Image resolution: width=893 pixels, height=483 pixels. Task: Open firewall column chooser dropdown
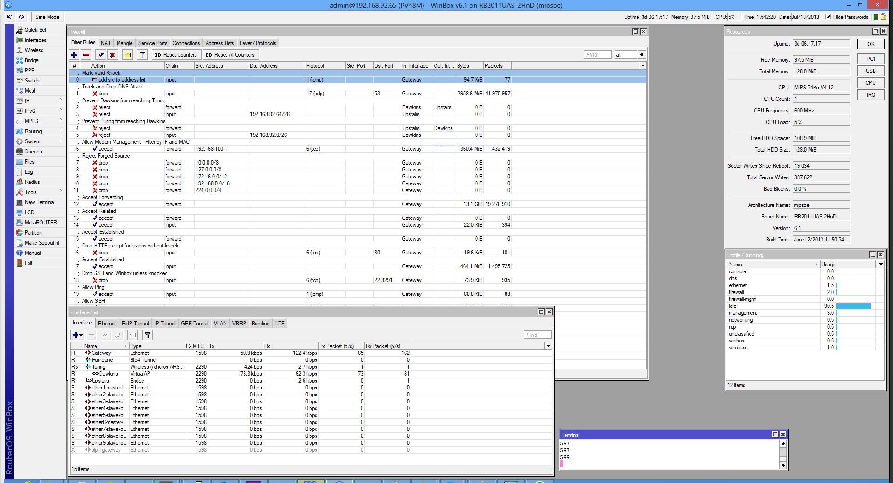(643, 66)
